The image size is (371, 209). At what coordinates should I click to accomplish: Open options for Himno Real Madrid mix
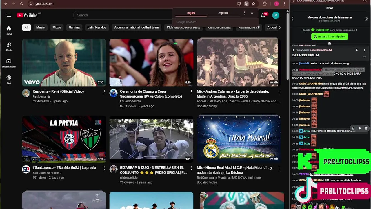click(x=279, y=168)
